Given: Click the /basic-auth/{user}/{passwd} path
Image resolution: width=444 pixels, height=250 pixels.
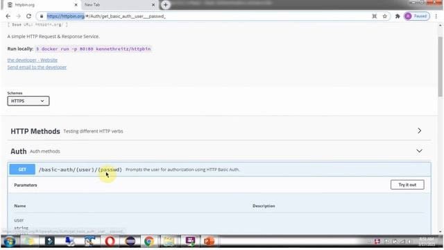Looking at the screenshot, I should (80, 169).
